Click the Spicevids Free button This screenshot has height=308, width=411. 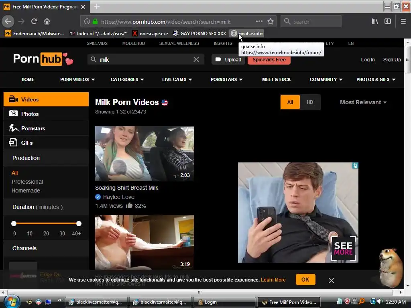click(x=269, y=59)
